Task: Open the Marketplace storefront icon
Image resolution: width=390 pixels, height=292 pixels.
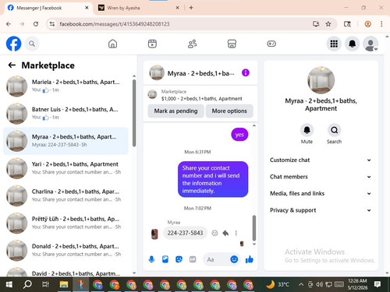Action: click(232, 44)
